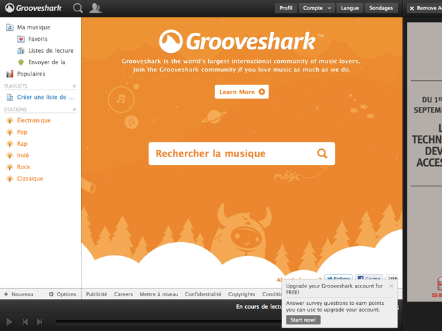Click the Populaires bar chart icon

pyautogui.click(x=9, y=74)
